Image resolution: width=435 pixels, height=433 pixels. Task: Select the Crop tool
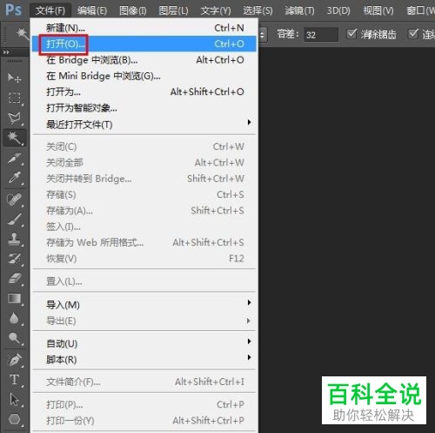[14, 159]
